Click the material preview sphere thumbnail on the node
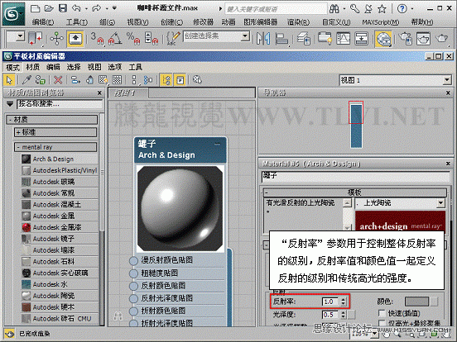Image resolution: width=457 pixels, height=342 pixels. pos(180,208)
